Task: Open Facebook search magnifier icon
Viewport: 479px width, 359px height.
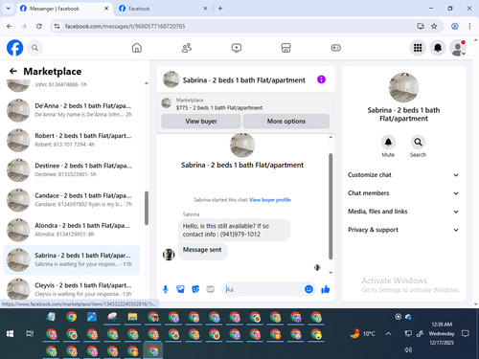Action: pyautogui.click(x=34, y=48)
